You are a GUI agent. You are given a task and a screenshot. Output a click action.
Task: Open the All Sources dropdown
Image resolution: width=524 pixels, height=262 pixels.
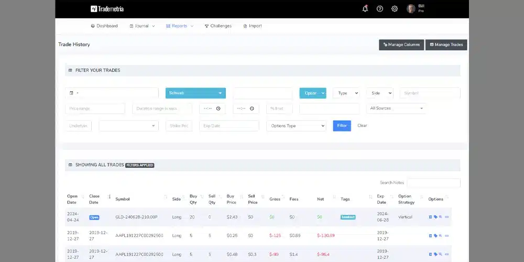[396, 108]
